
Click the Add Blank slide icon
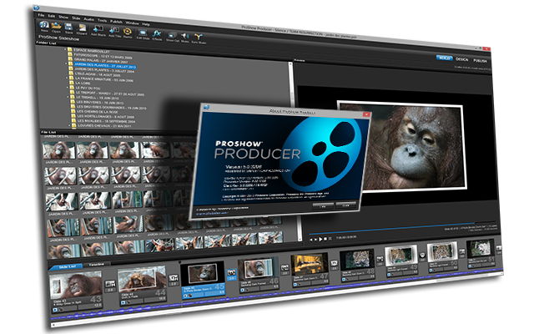point(98,31)
